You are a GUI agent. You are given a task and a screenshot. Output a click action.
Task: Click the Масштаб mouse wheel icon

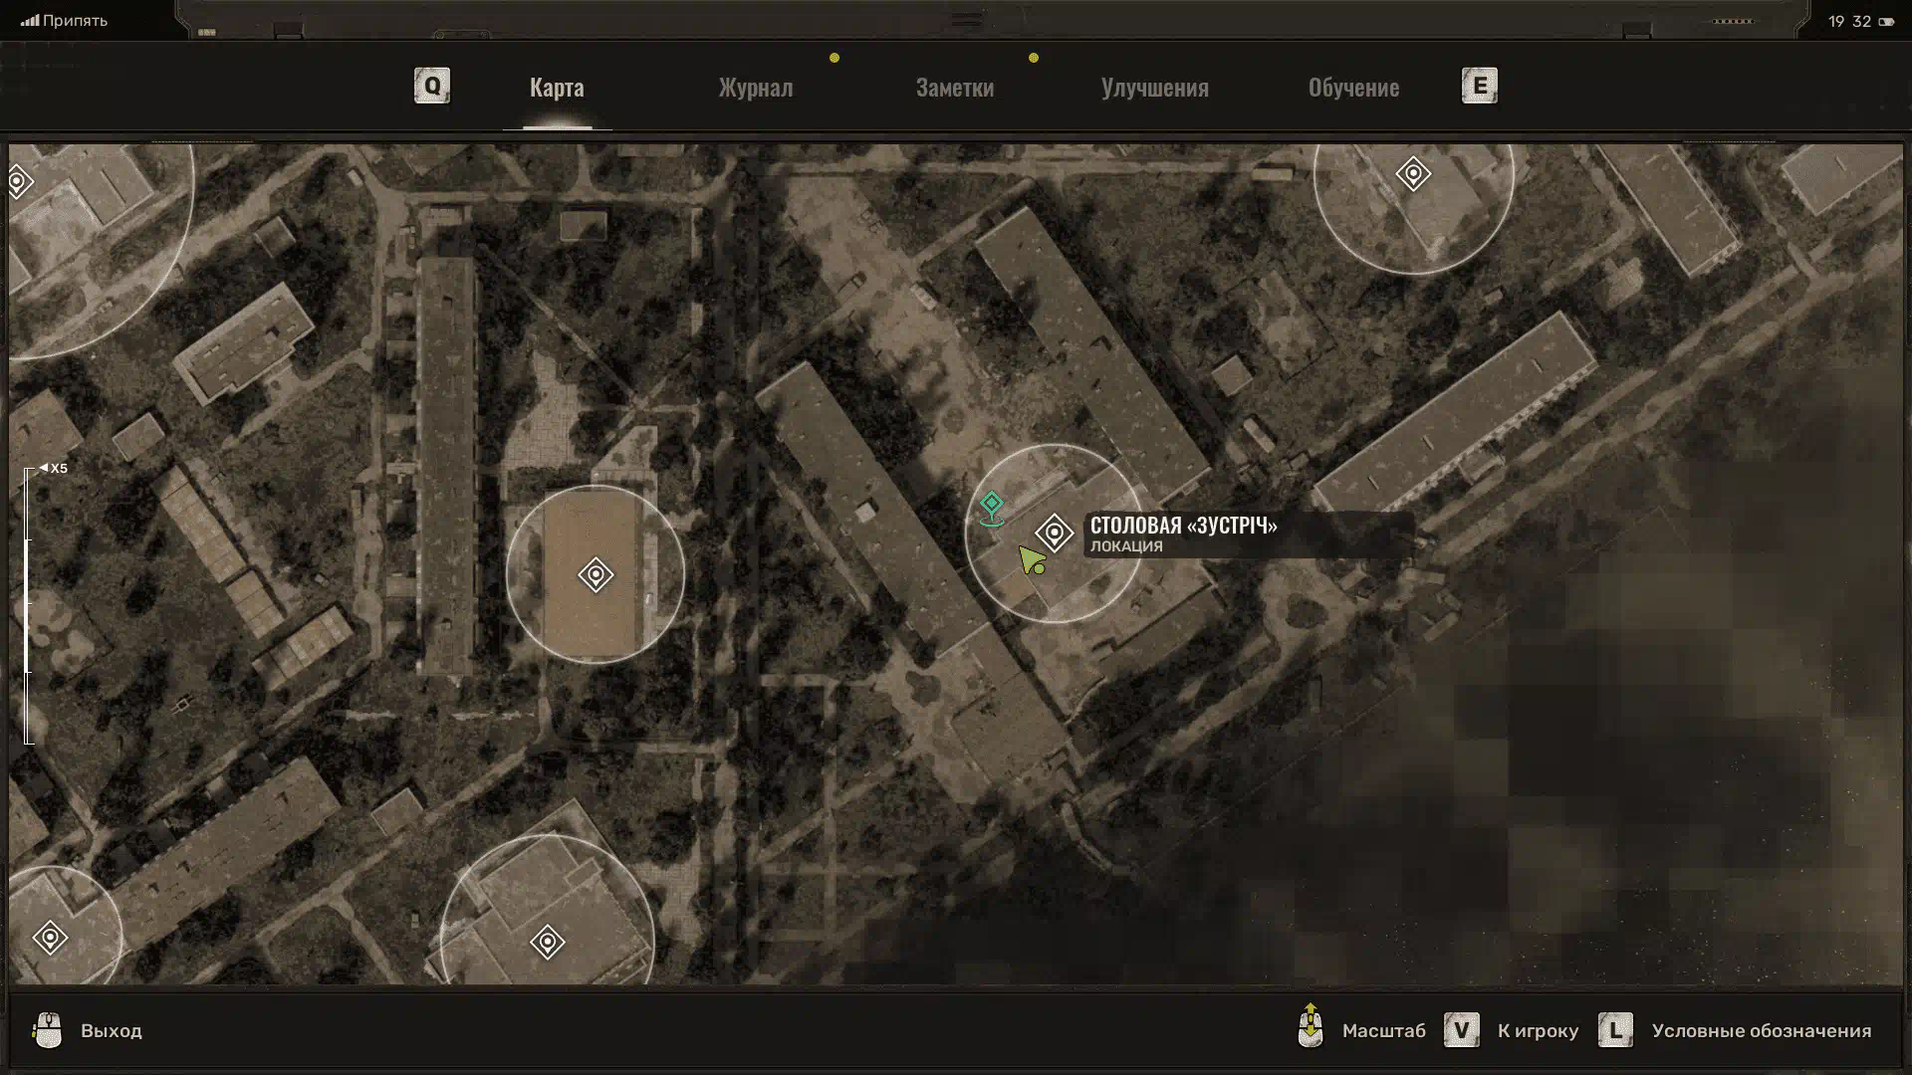[x=1311, y=1026]
